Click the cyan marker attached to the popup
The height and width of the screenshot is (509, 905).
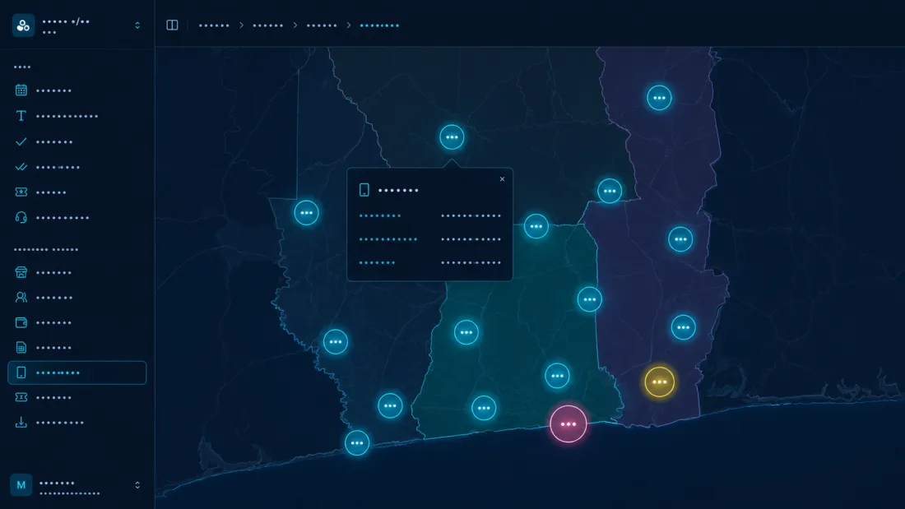click(452, 137)
